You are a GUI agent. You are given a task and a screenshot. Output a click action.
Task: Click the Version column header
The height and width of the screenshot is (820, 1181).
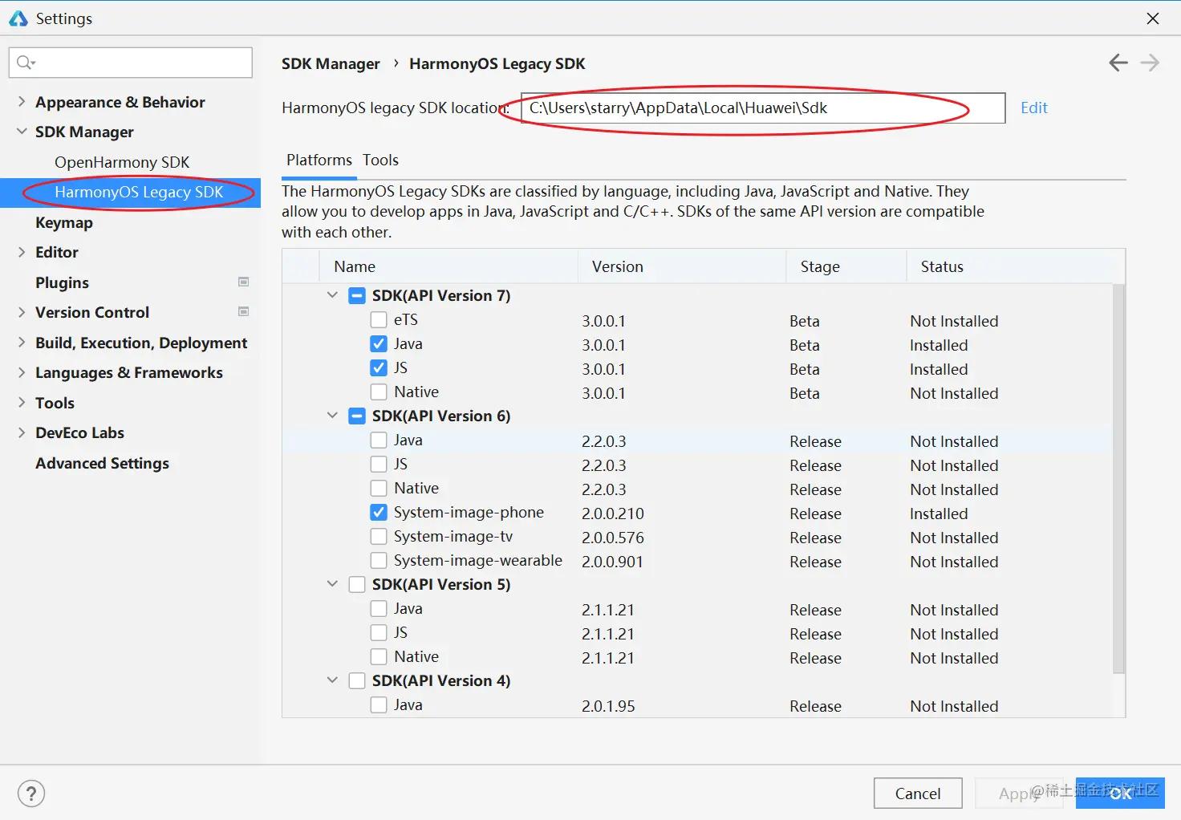point(682,266)
